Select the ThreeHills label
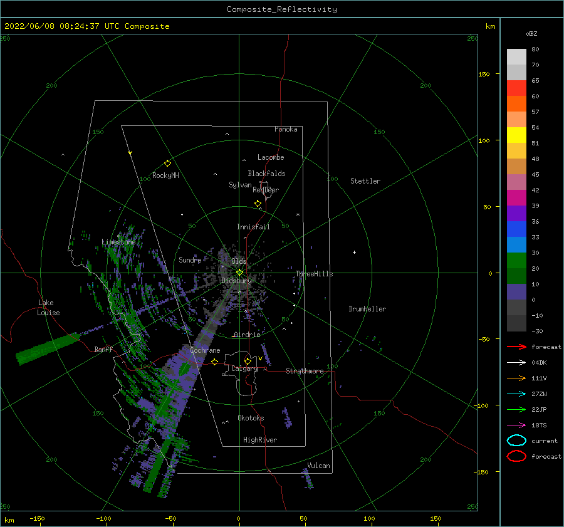564x527 pixels. pos(315,274)
